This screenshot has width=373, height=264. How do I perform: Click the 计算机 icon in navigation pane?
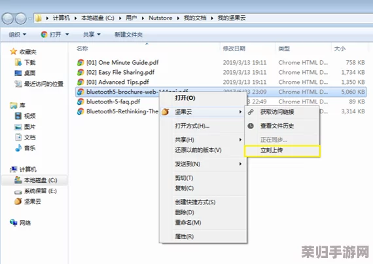coord(13,169)
